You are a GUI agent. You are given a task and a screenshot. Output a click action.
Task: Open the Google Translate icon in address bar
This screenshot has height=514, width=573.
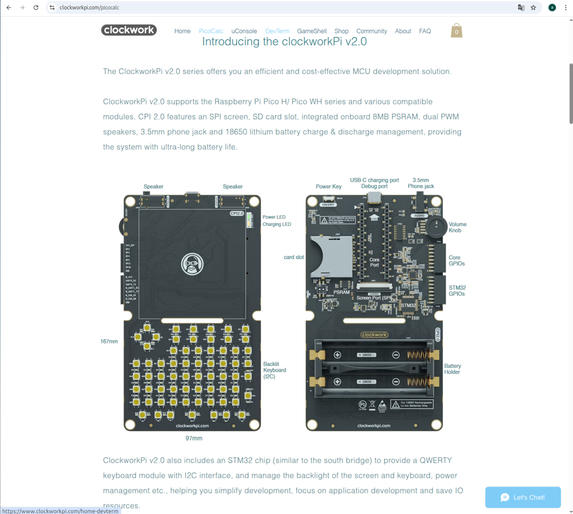pyautogui.click(x=521, y=8)
